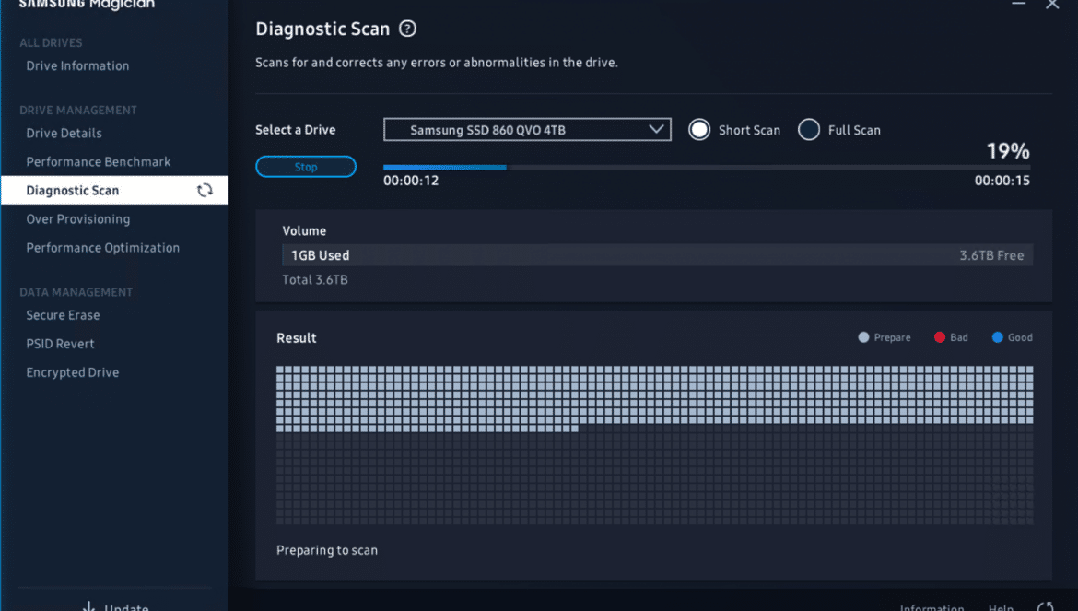Click remaining time 00:00:15
Image resolution: width=1078 pixels, height=611 pixels.
[x=1002, y=181]
